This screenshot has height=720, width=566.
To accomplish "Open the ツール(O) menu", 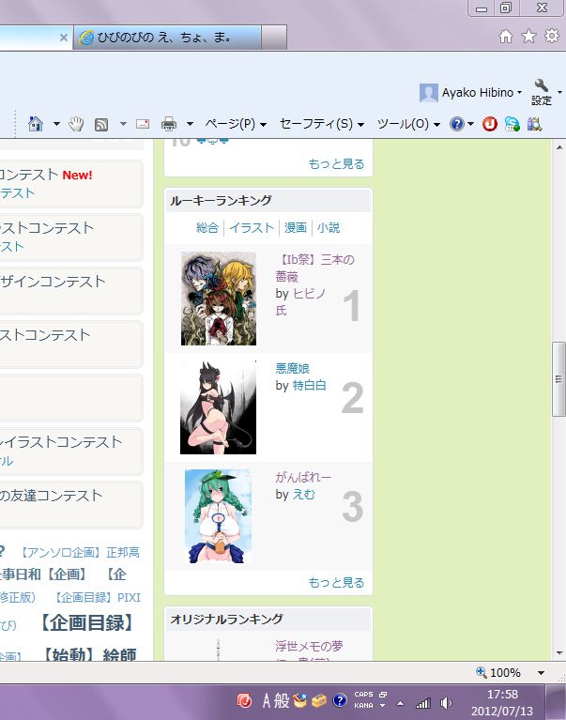I will pyautogui.click(x=408, y=124).
